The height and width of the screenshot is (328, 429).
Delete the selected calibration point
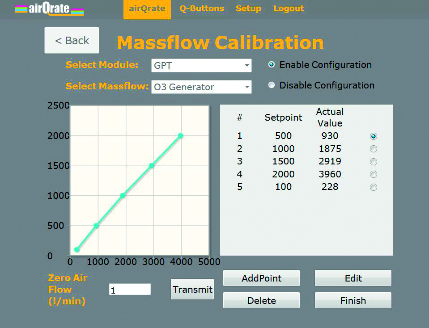click(x=261, y=300)
